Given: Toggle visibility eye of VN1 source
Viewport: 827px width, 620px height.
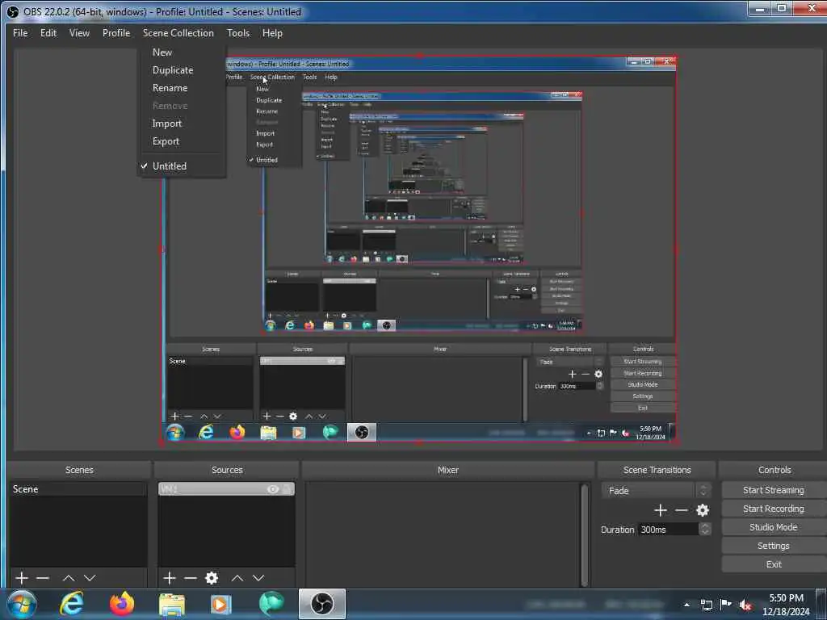Looking at the screenshot, I should pos(273,489).
